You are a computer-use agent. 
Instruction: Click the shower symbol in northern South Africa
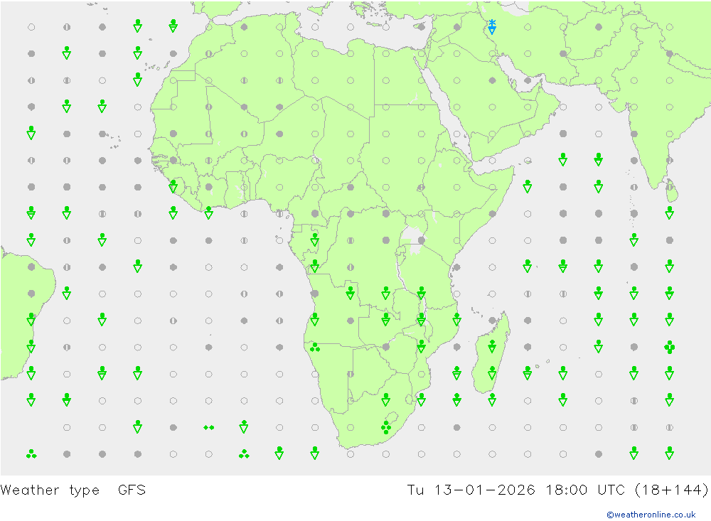coord(386,399)
